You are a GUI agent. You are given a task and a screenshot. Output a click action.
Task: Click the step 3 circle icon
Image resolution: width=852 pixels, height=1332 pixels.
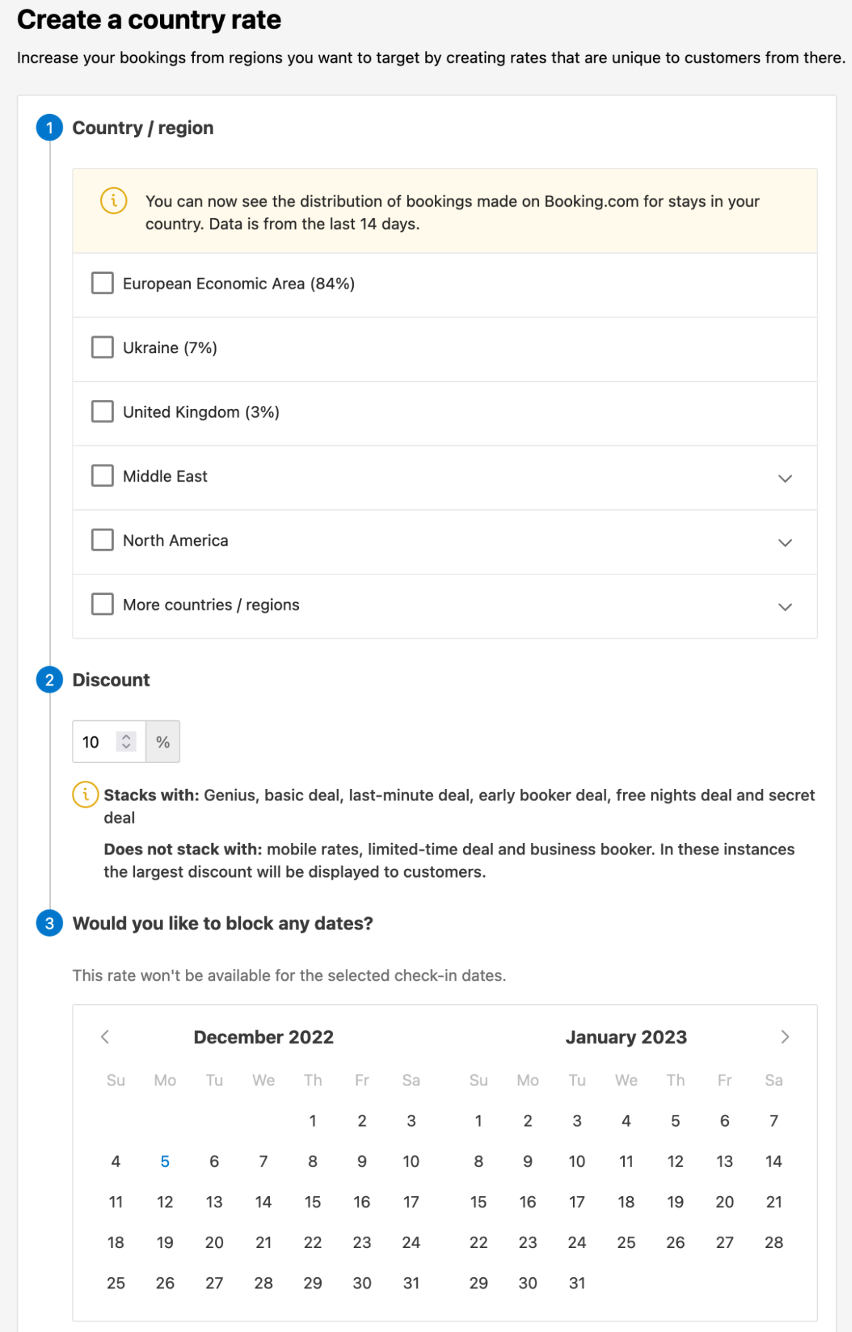(x=49, y=924)
